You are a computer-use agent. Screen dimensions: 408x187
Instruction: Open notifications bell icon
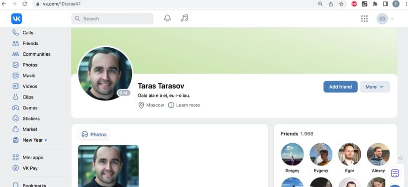(167, 18)
